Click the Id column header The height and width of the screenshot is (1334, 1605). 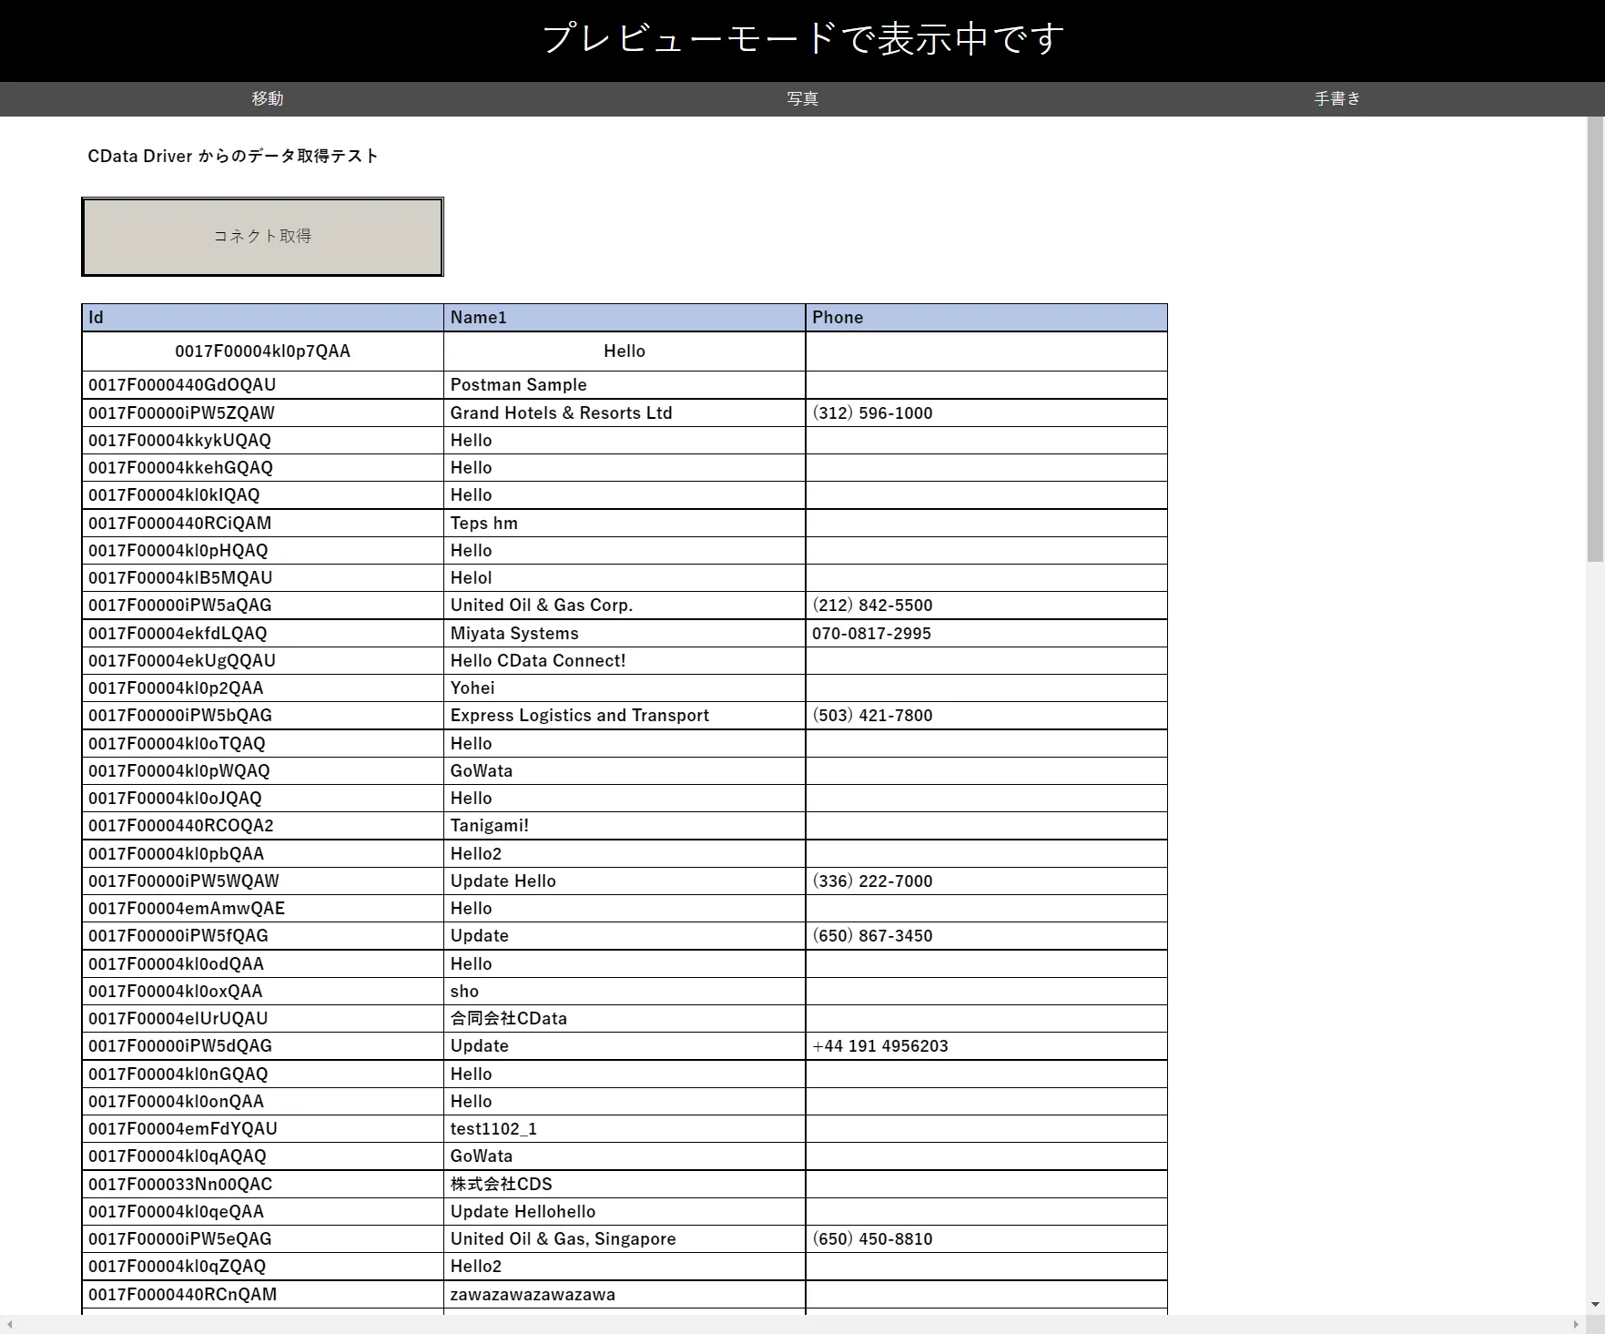(x=262, y=317)
